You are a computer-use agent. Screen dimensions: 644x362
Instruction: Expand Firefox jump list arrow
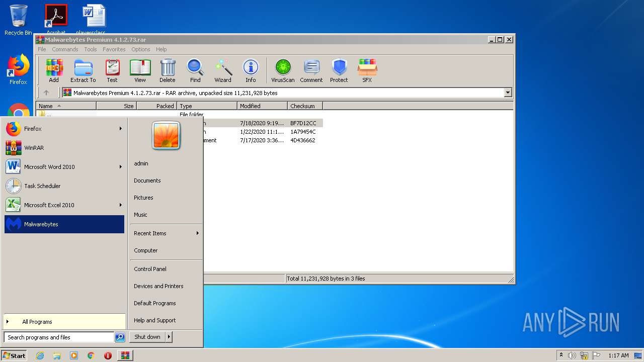pos(121,129)
